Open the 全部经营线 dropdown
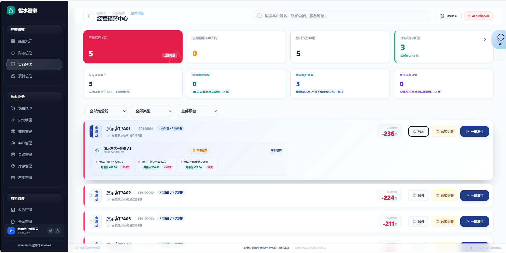This screenshot has width=506, height=253. [106, 111]
